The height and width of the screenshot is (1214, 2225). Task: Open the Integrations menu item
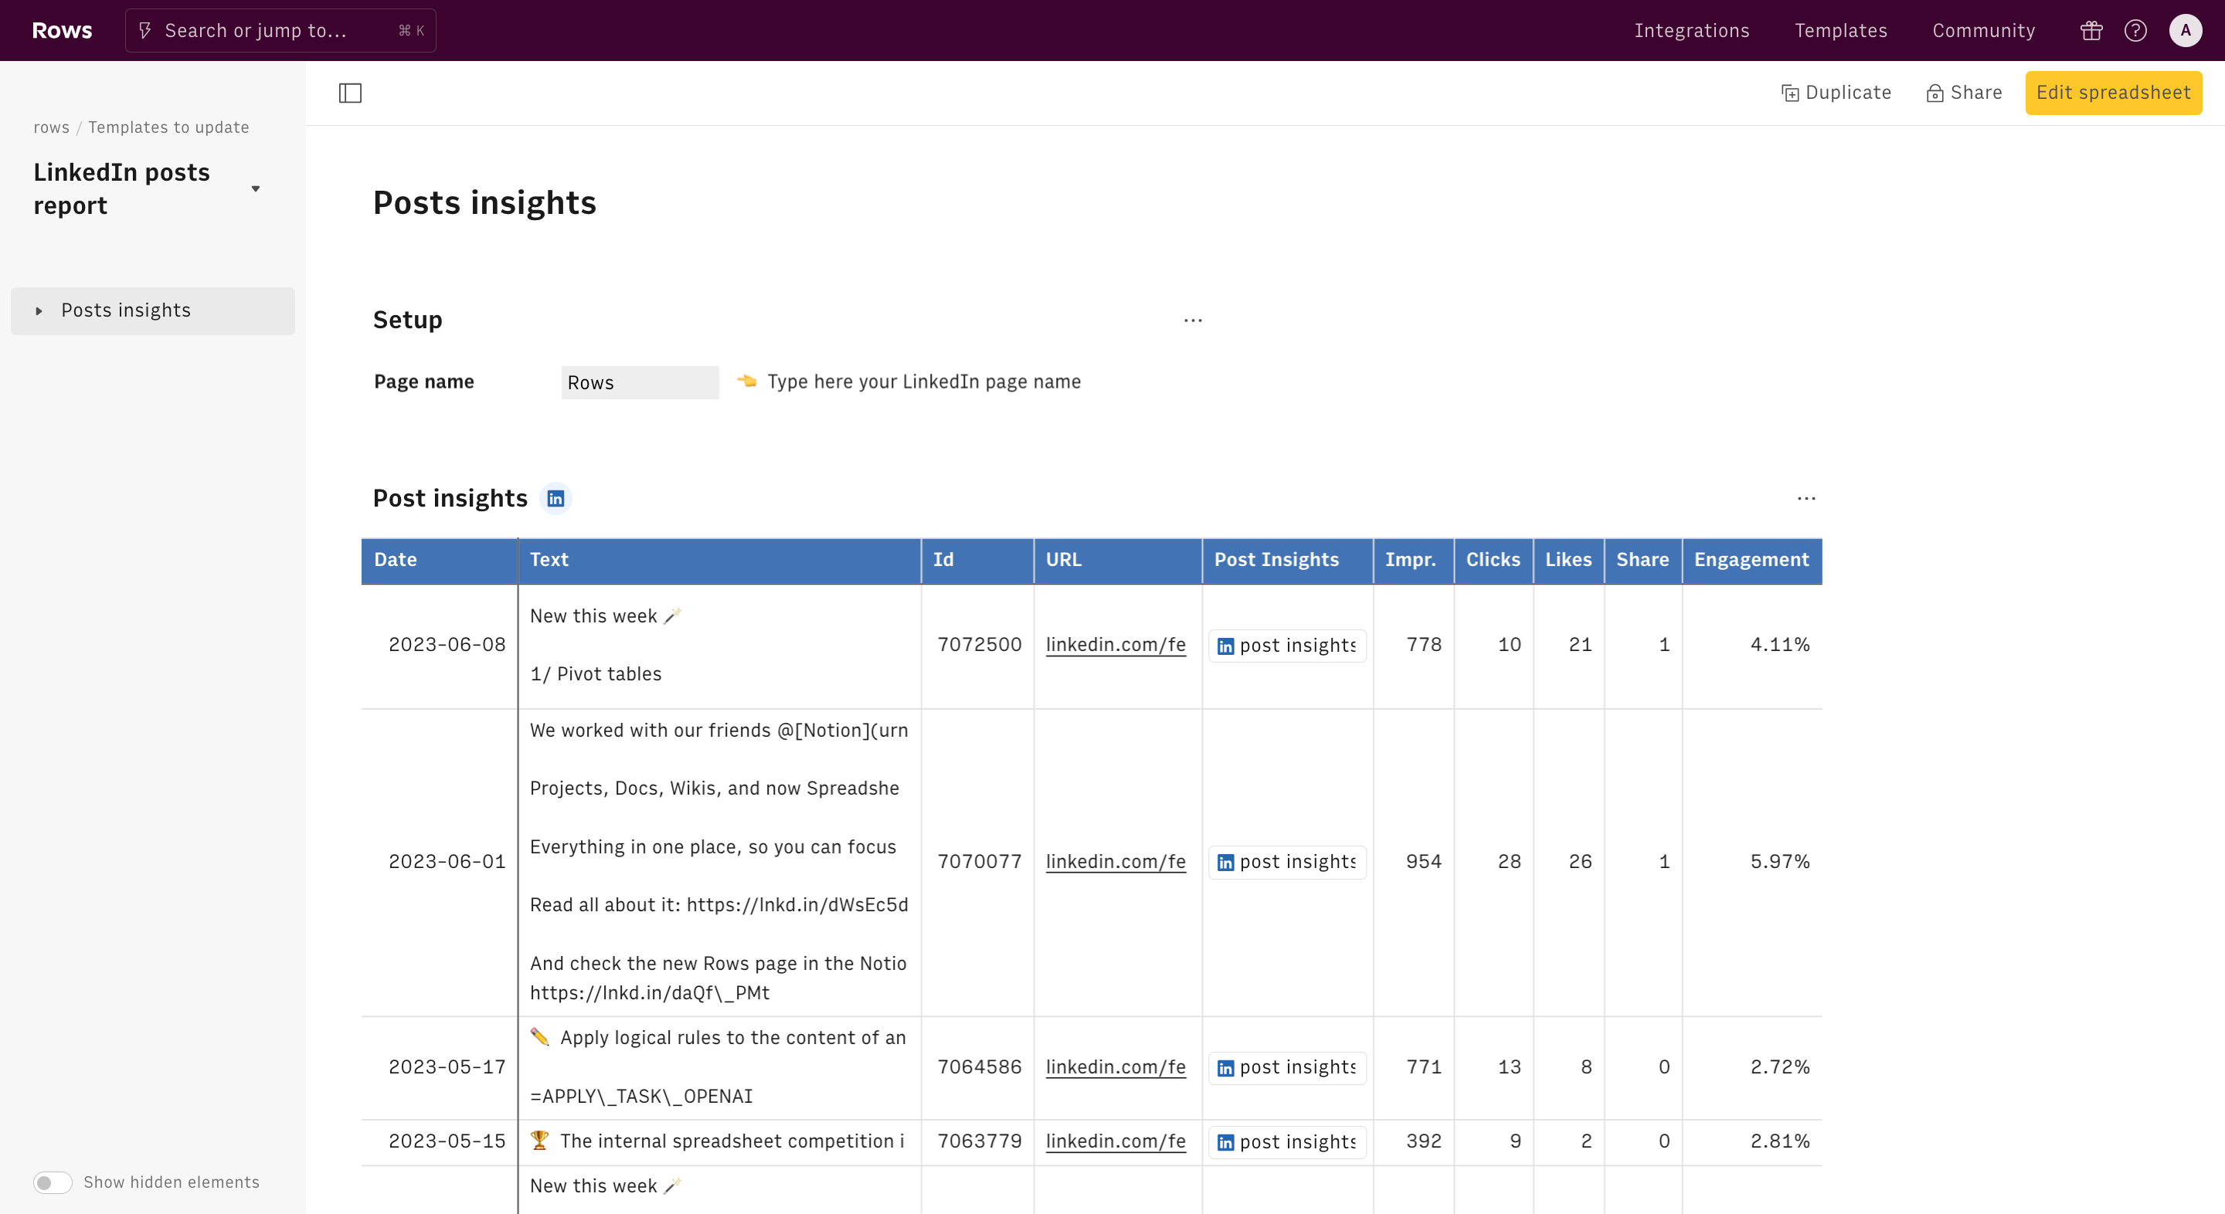(1691, 31)
